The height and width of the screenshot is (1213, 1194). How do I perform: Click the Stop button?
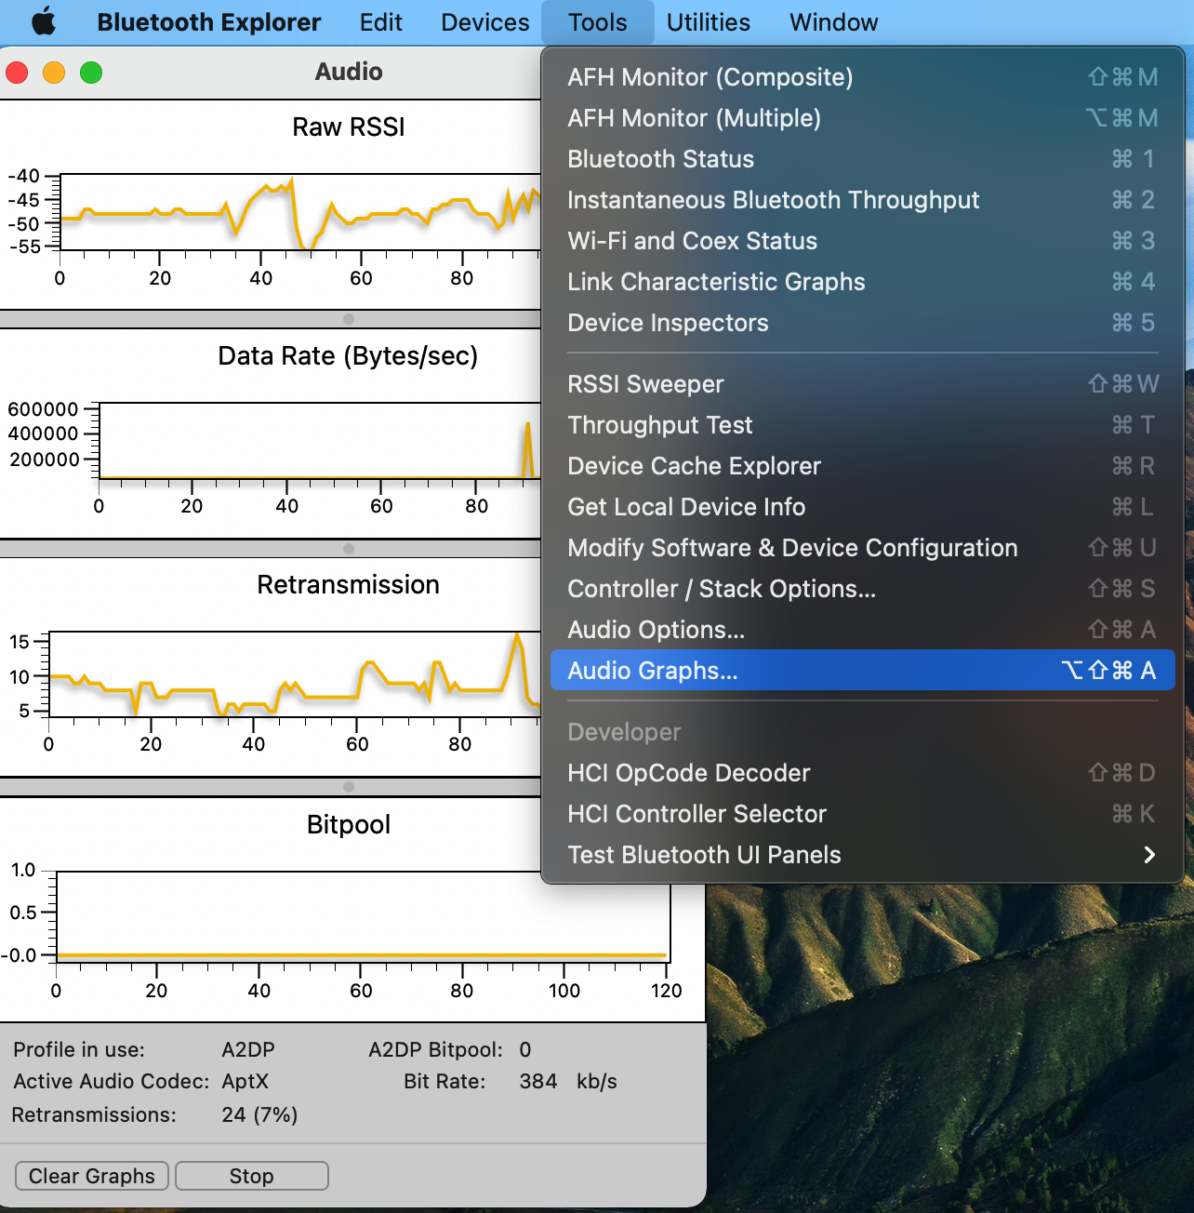(252, 1176)
